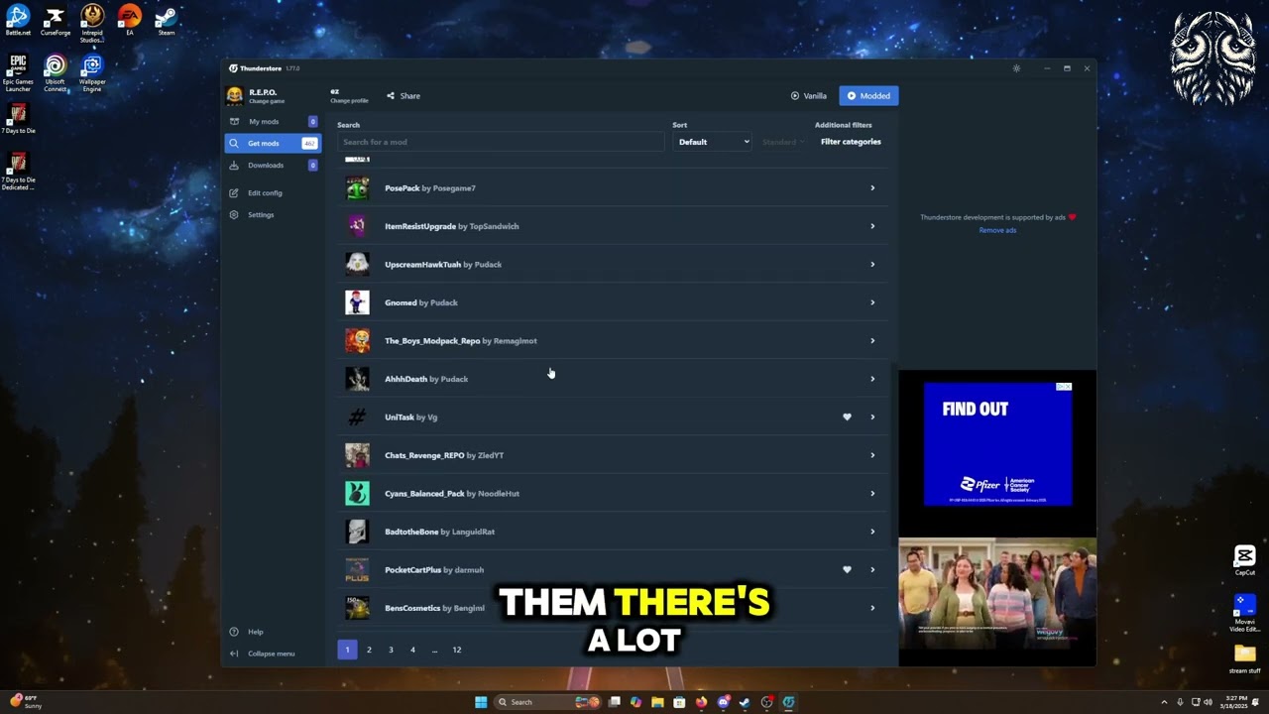The image size is (1269, 714).
Task: Open the Downloads section
Action: click(273, 166)
